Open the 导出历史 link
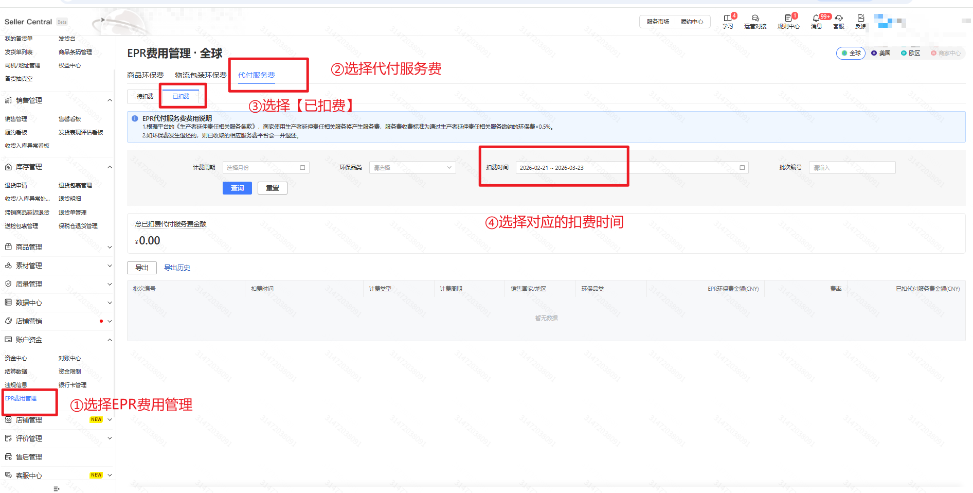 pyautogui.click(x=177, y=268)
